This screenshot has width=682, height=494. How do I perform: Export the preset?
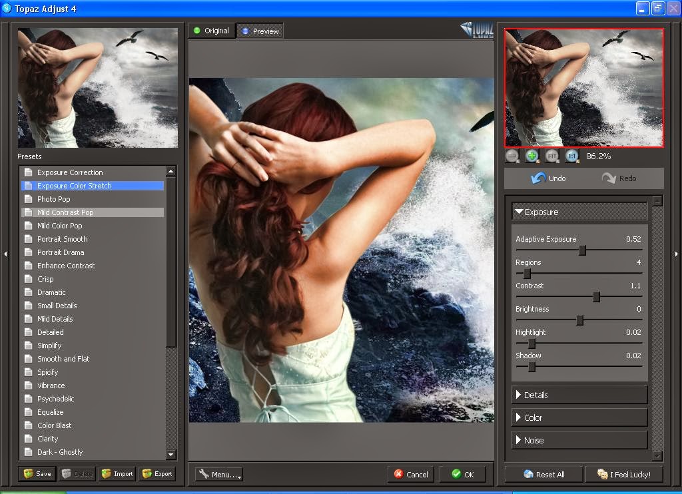[157, 474]
